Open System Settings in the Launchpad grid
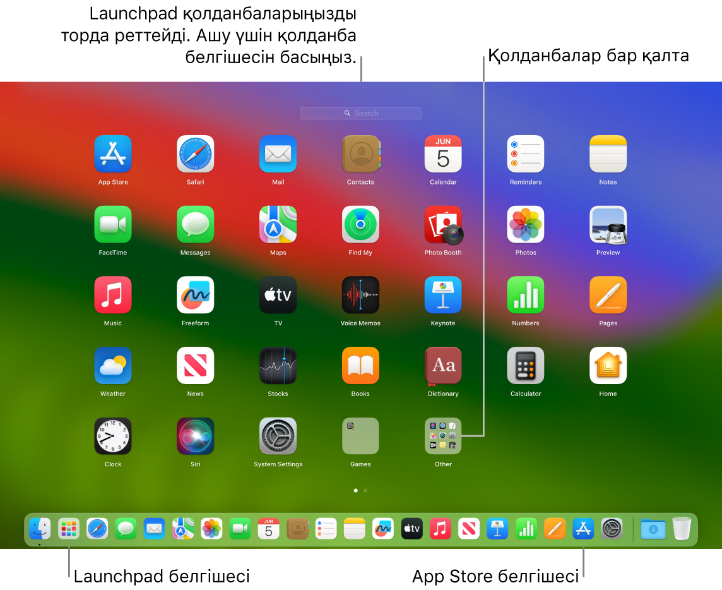Screen dimensions: 722x590 tap(278, 436)
